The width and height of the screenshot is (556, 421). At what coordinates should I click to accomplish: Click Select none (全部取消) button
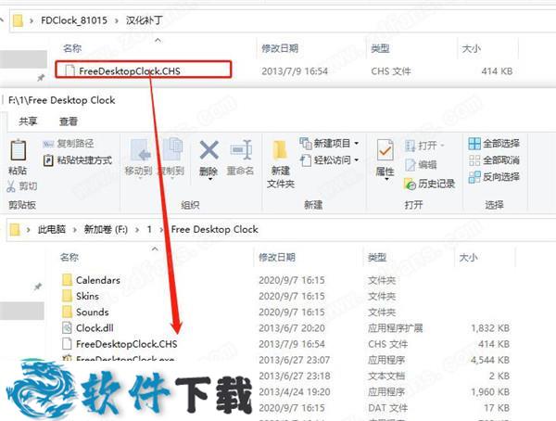494,160
